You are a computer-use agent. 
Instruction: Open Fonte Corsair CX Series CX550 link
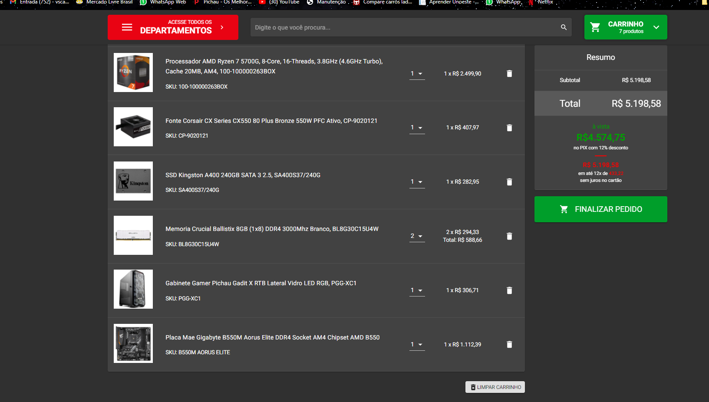click(x=271, y=121)
